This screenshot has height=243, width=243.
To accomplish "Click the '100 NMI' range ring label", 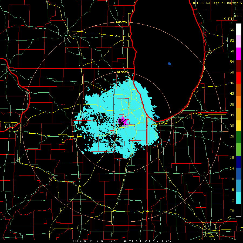I will click(x=122, y=22).
